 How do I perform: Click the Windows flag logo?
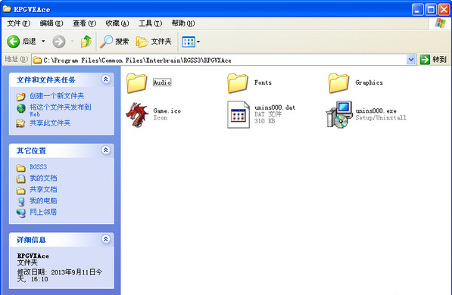tap(440, 23)
